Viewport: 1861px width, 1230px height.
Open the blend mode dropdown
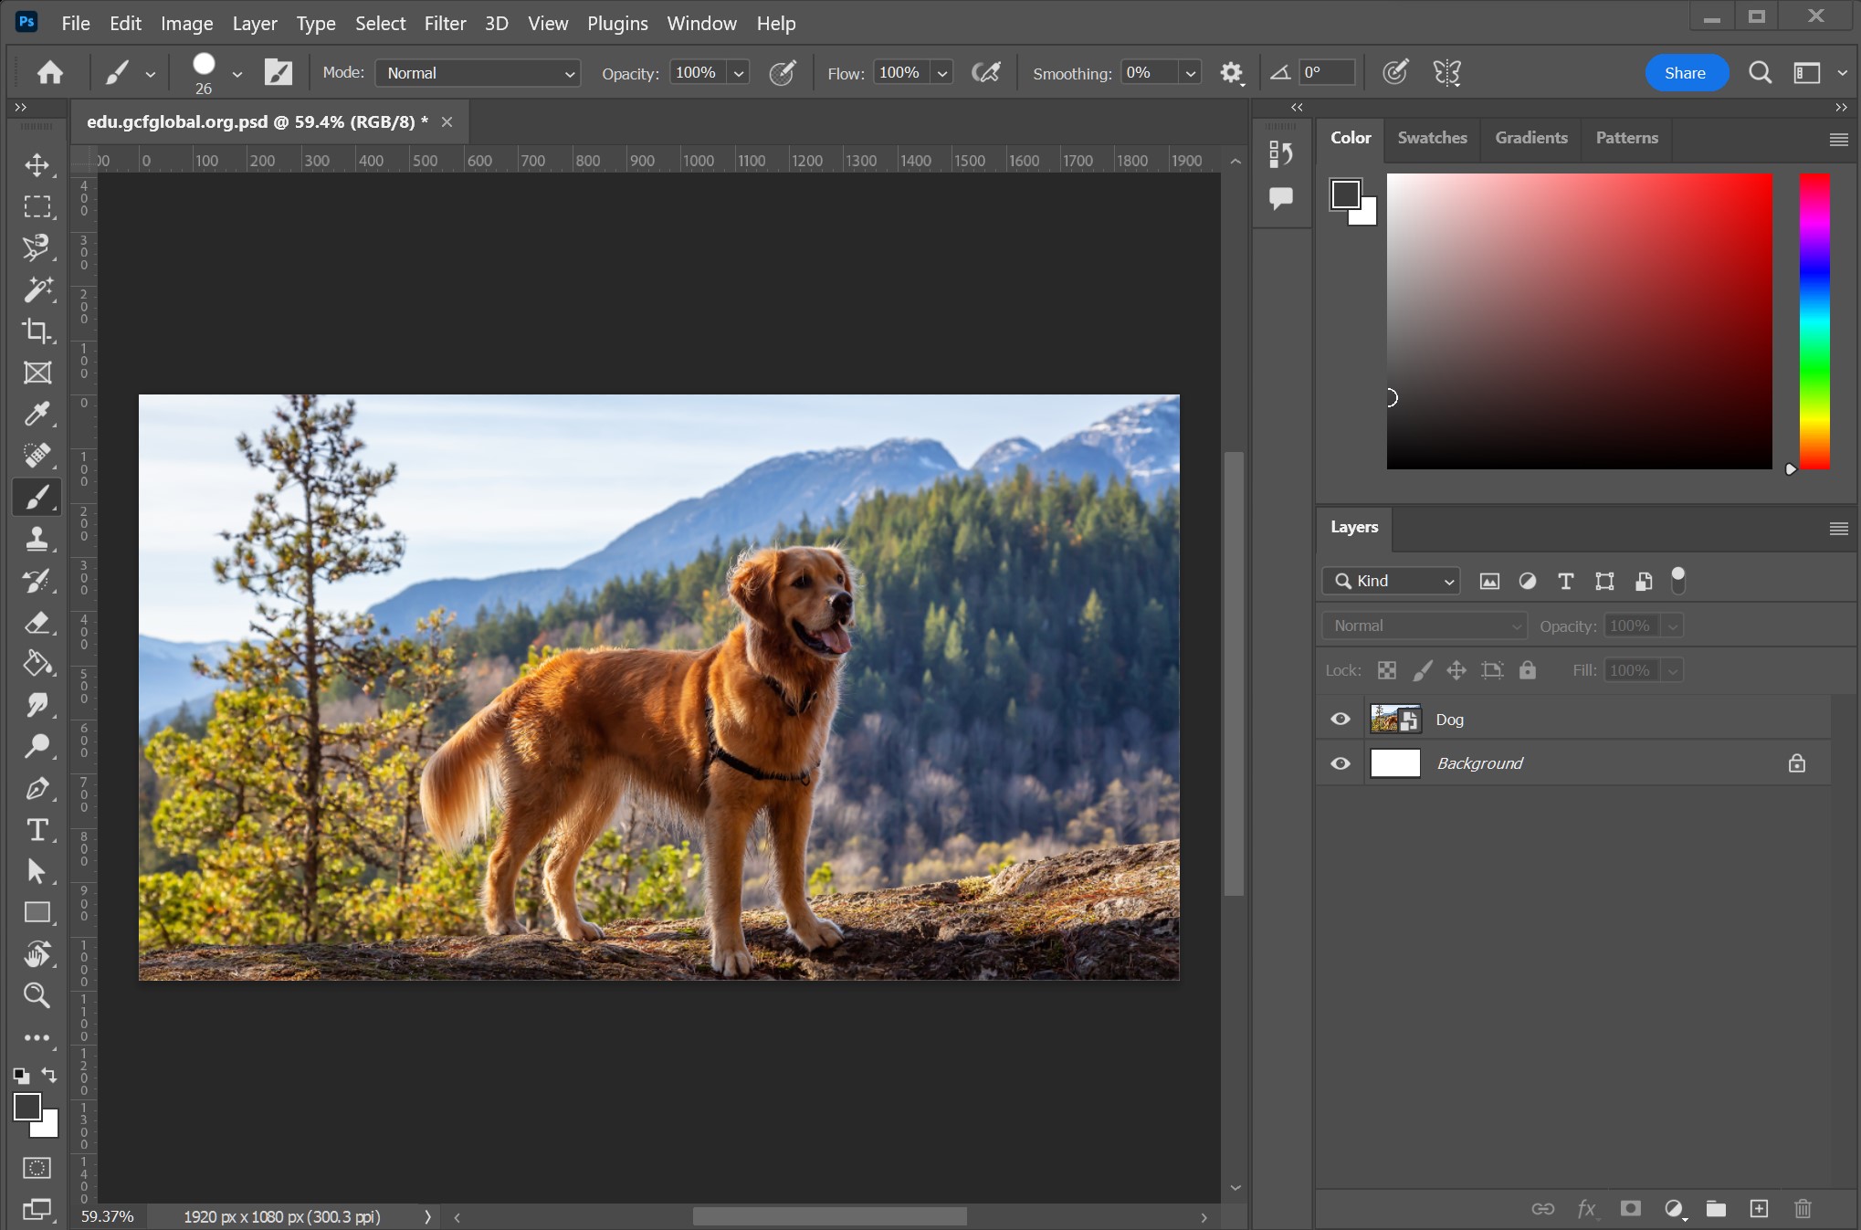tap(1421, 625)
